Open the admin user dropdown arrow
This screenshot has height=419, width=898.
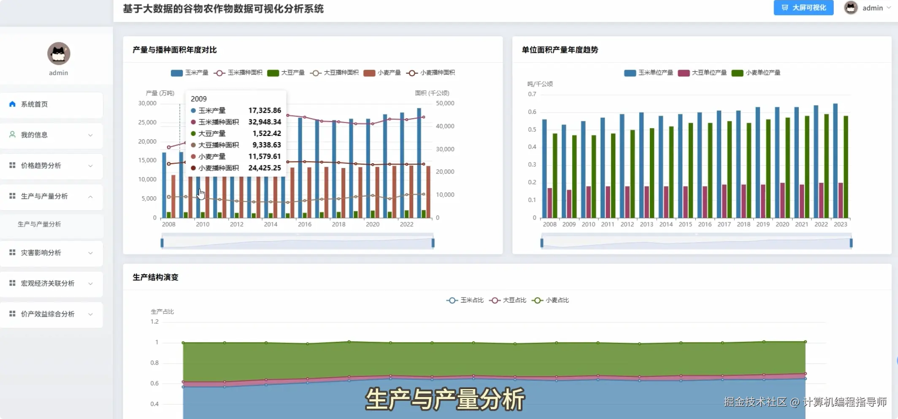(x=889, y=8)
